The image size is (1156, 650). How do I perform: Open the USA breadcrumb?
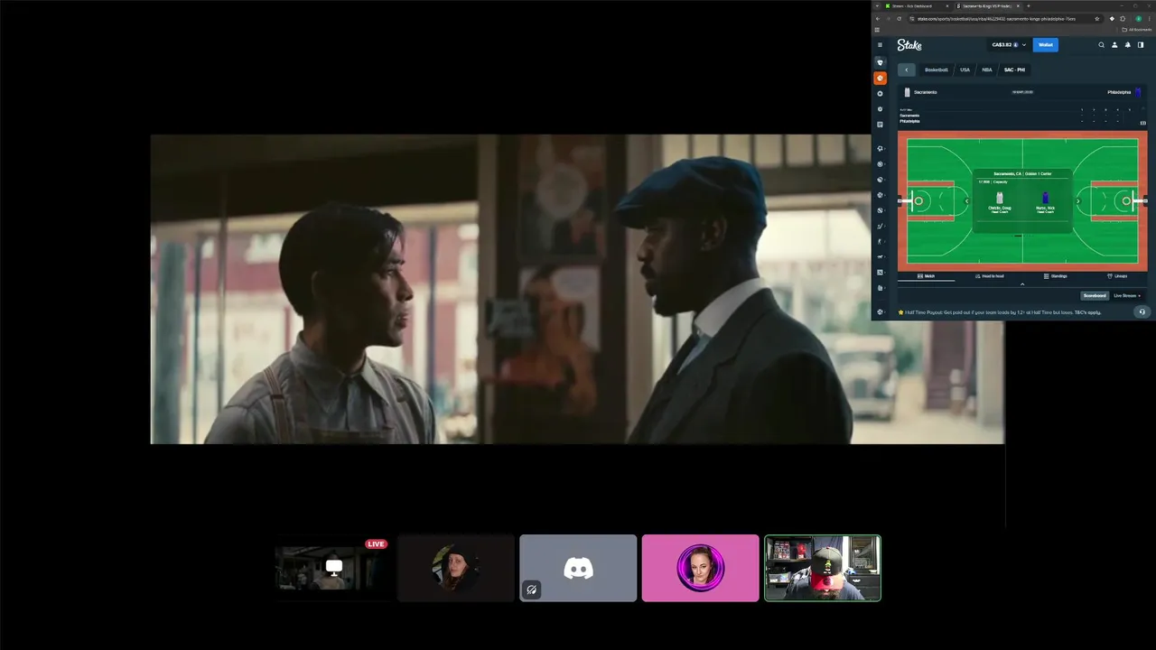click(x=965, y=70)
